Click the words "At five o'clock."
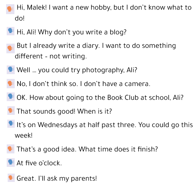This screenshot has height=189, width=195. (39, 163)
